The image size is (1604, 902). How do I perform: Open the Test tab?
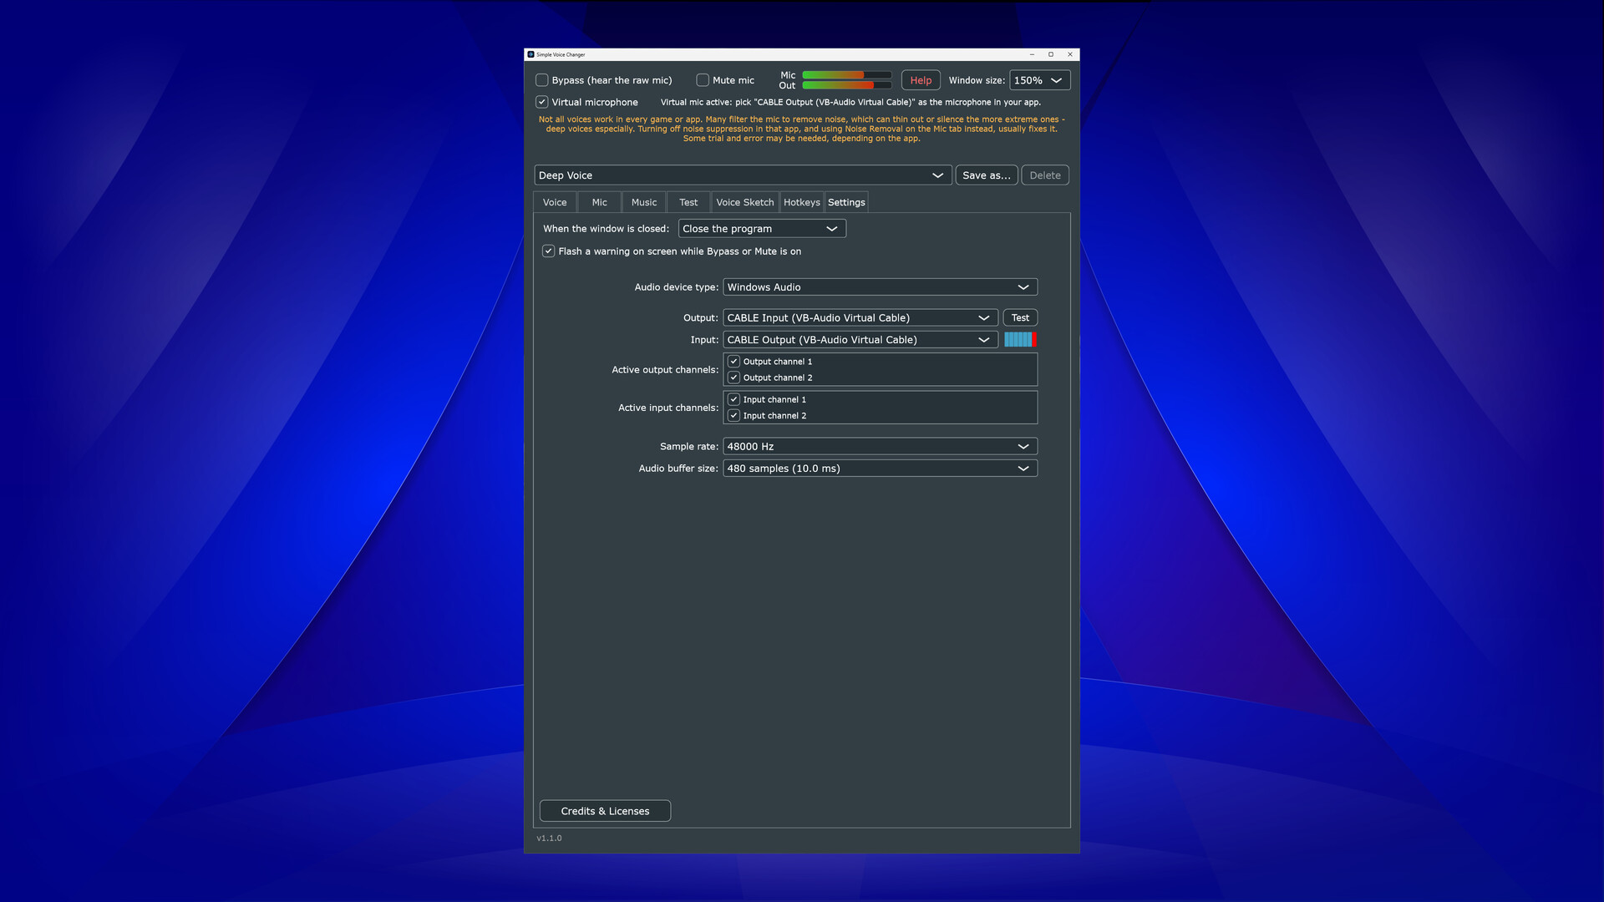pyautogui.click(x=688, y=202)
